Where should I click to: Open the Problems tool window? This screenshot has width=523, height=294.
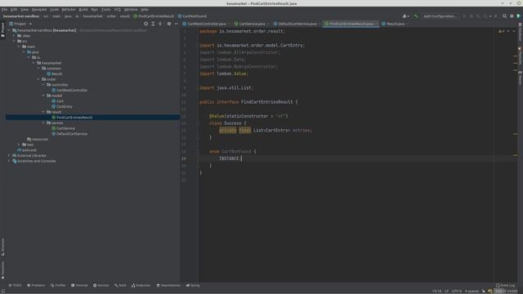36,285
